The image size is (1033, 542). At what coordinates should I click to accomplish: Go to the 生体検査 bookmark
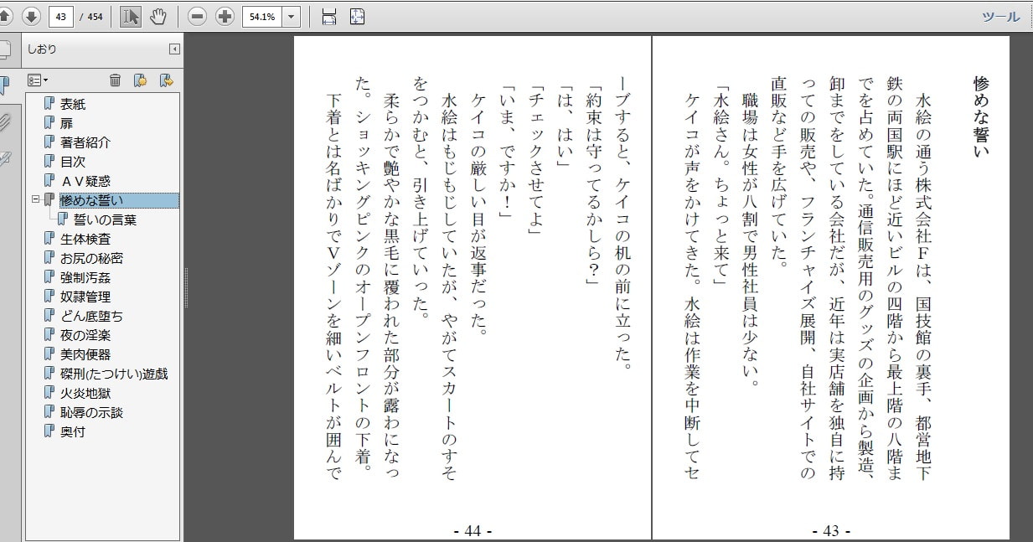(85, 239)
